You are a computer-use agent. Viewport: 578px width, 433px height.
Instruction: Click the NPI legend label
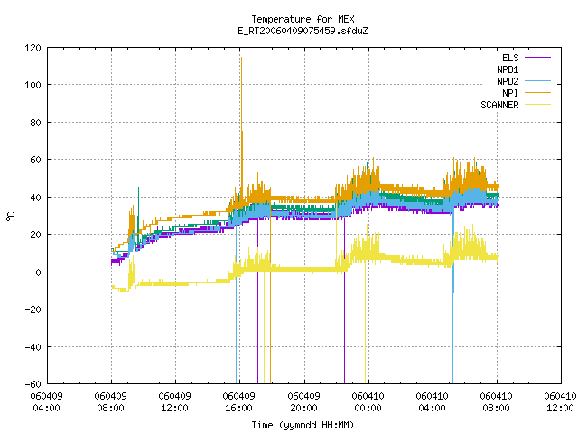coord(510,93)
